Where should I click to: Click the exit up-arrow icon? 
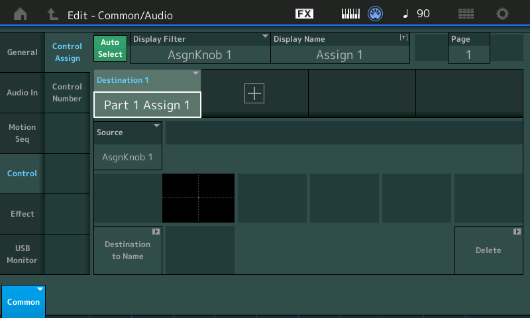click(x=52, y=14)
